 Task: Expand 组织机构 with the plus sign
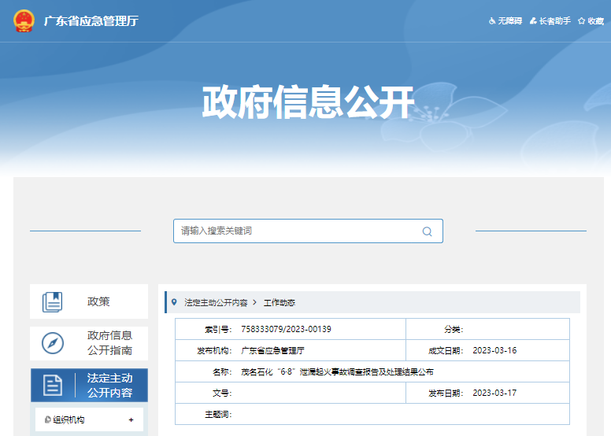point(131,420)
